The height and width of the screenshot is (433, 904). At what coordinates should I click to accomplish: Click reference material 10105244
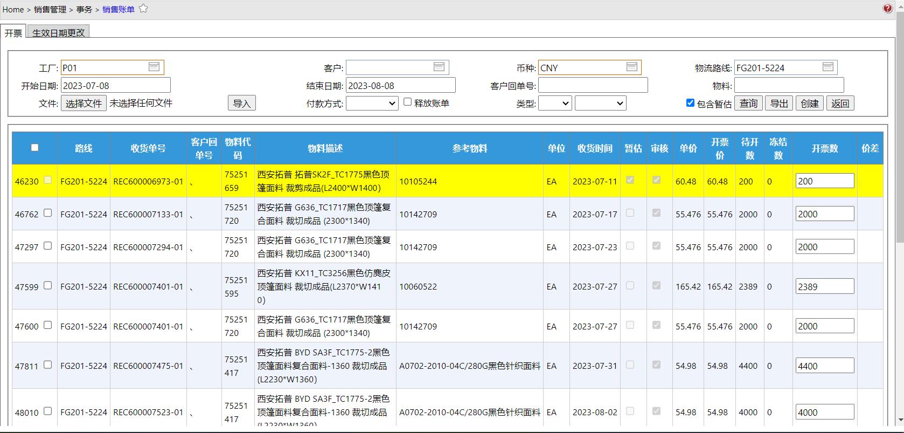pyautogui.click(x=418, y=181)
